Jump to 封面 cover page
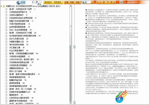The height and width of the screenshot is (105, 149). (67, 2)
